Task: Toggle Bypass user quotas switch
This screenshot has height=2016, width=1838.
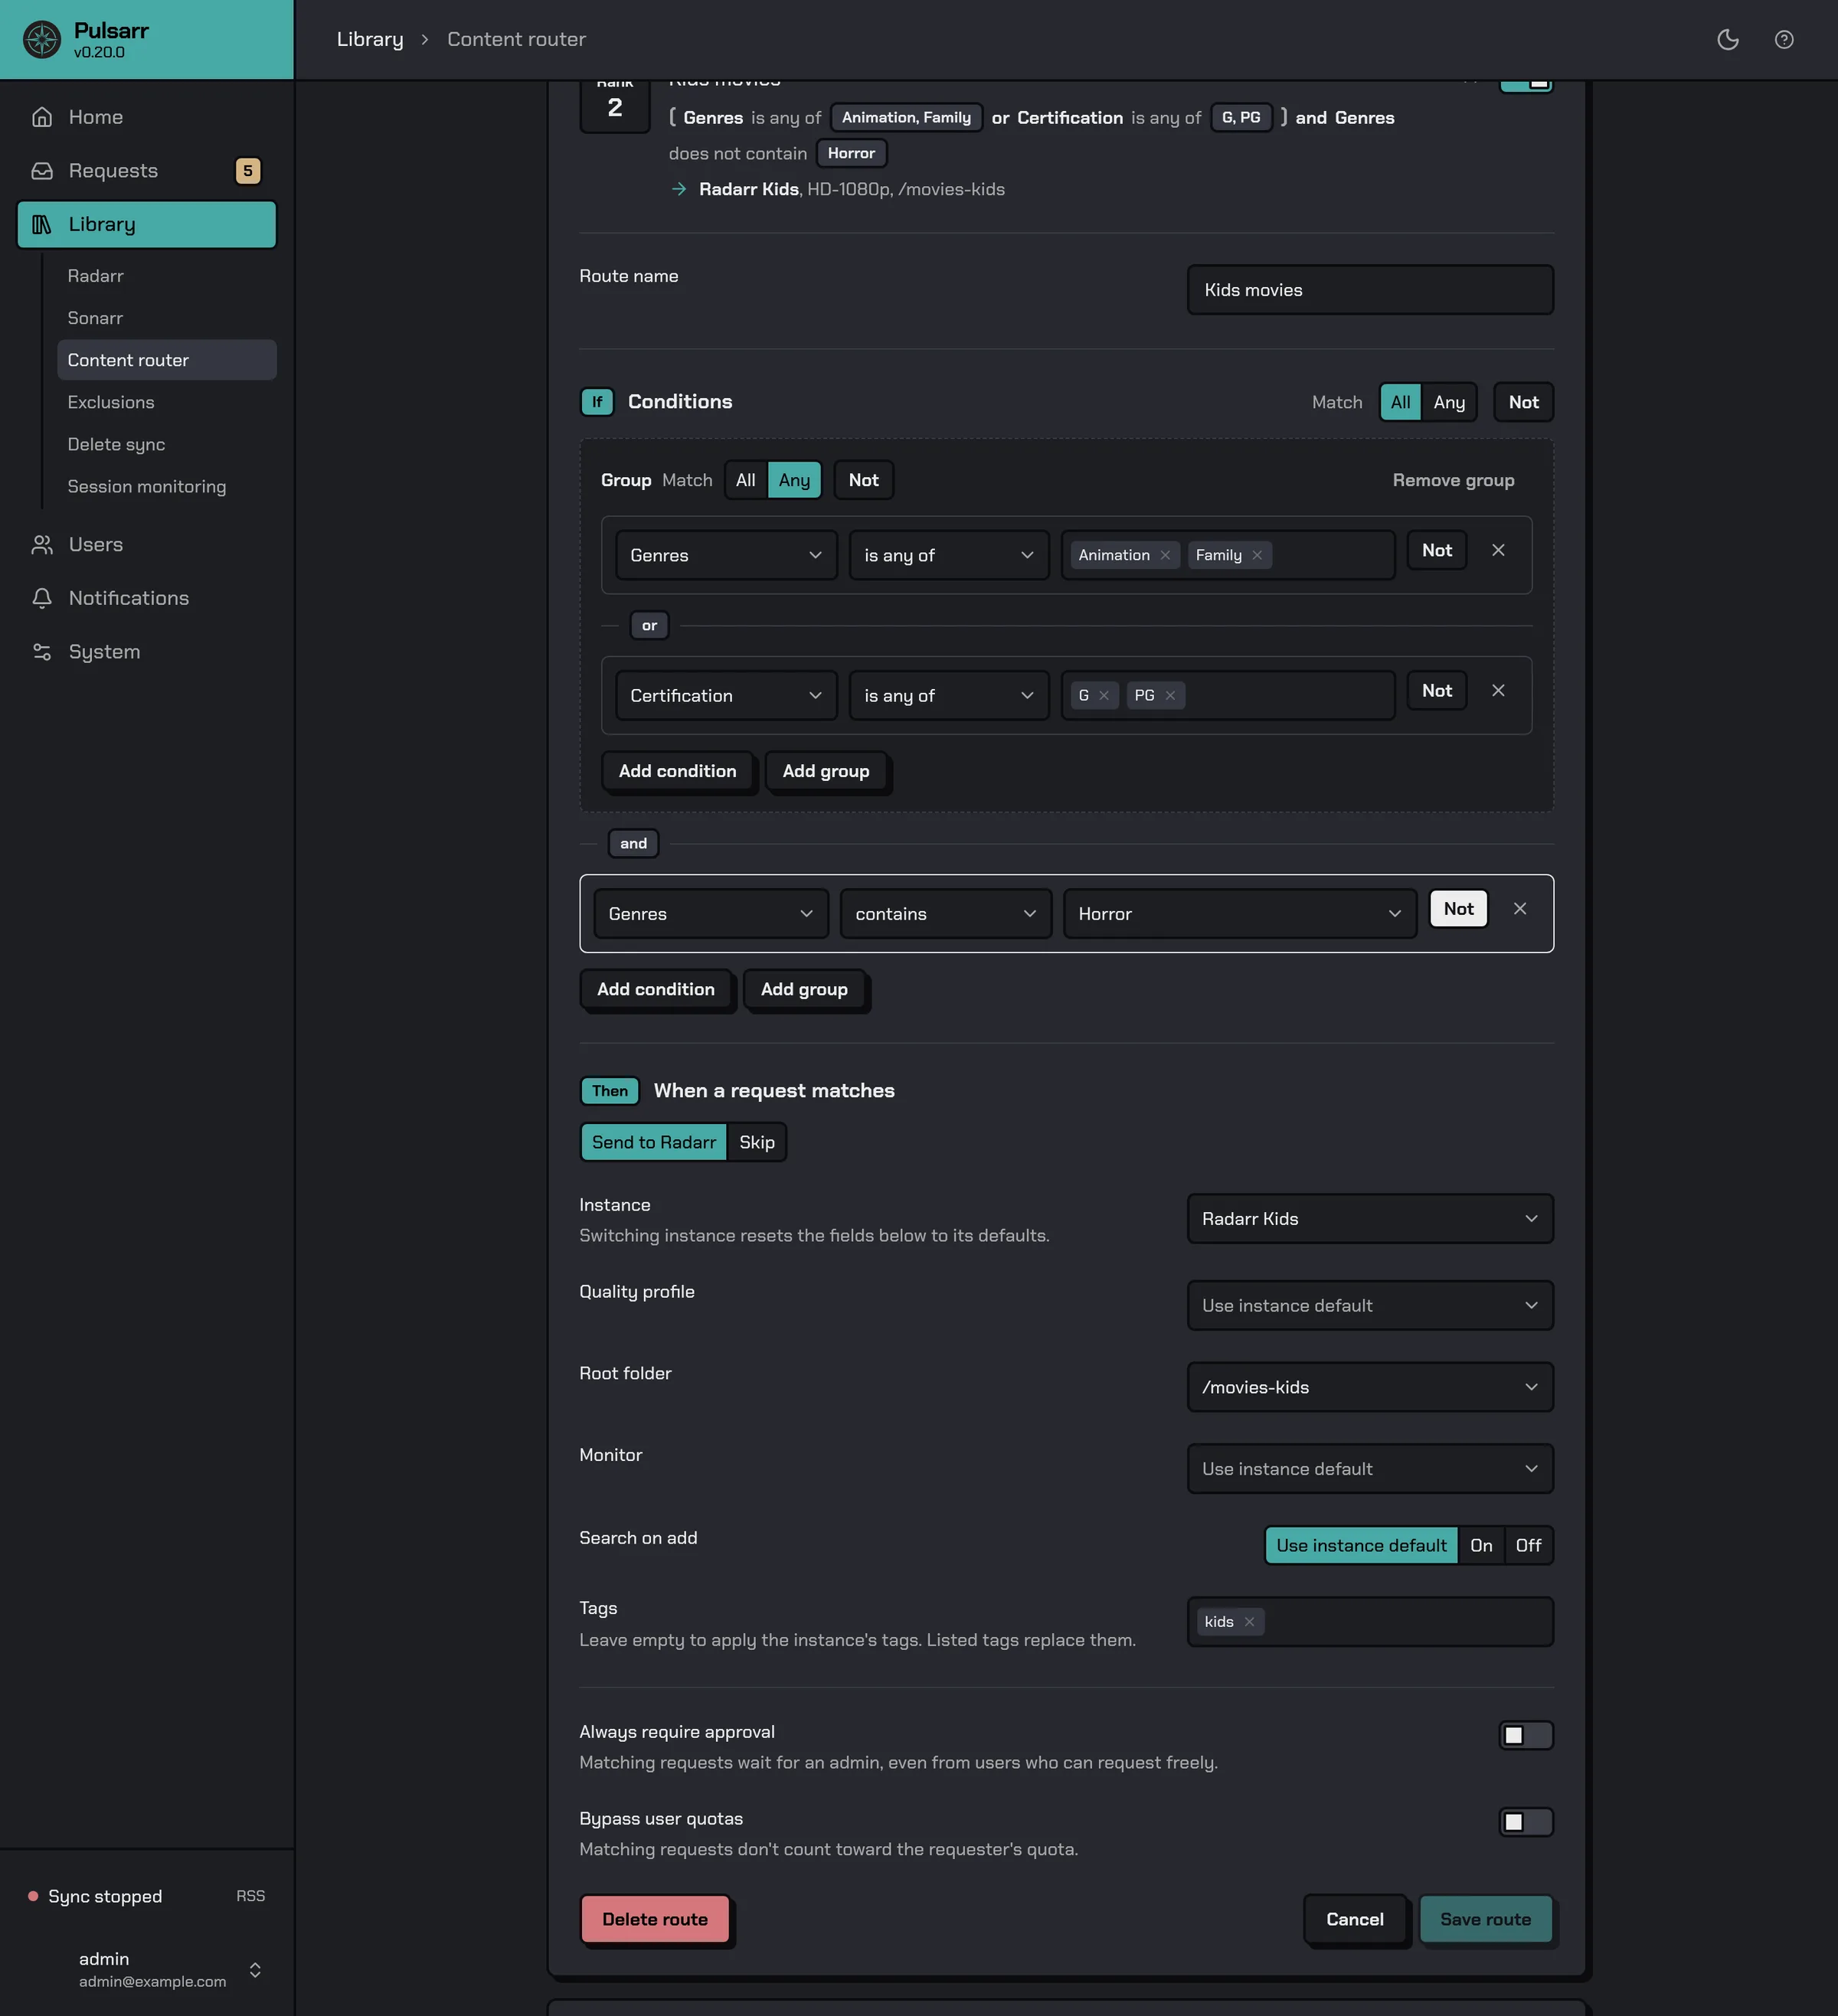Action: pos(1526,1822)
